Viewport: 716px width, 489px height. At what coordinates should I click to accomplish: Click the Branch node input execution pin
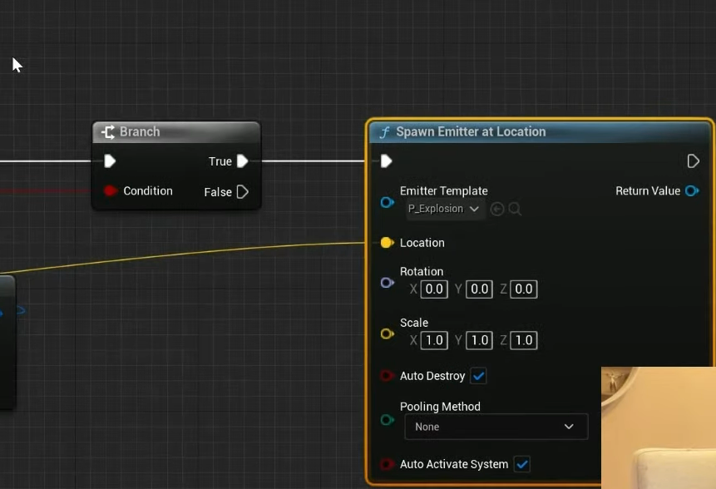pyautogui.click(x=110, y=161)
